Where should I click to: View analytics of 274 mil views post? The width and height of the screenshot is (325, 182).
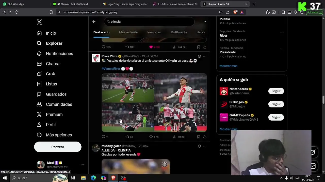(180, 47)
